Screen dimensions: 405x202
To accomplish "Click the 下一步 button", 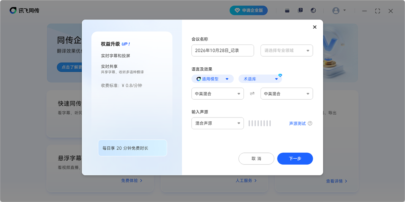I will click(295, 159).
